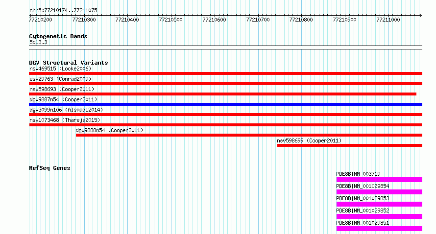Click the dgv3099n106 (Alsmadi2014) label
This screenshot has height=234, width=436.
pyautogui.click(x=66, y=110)
